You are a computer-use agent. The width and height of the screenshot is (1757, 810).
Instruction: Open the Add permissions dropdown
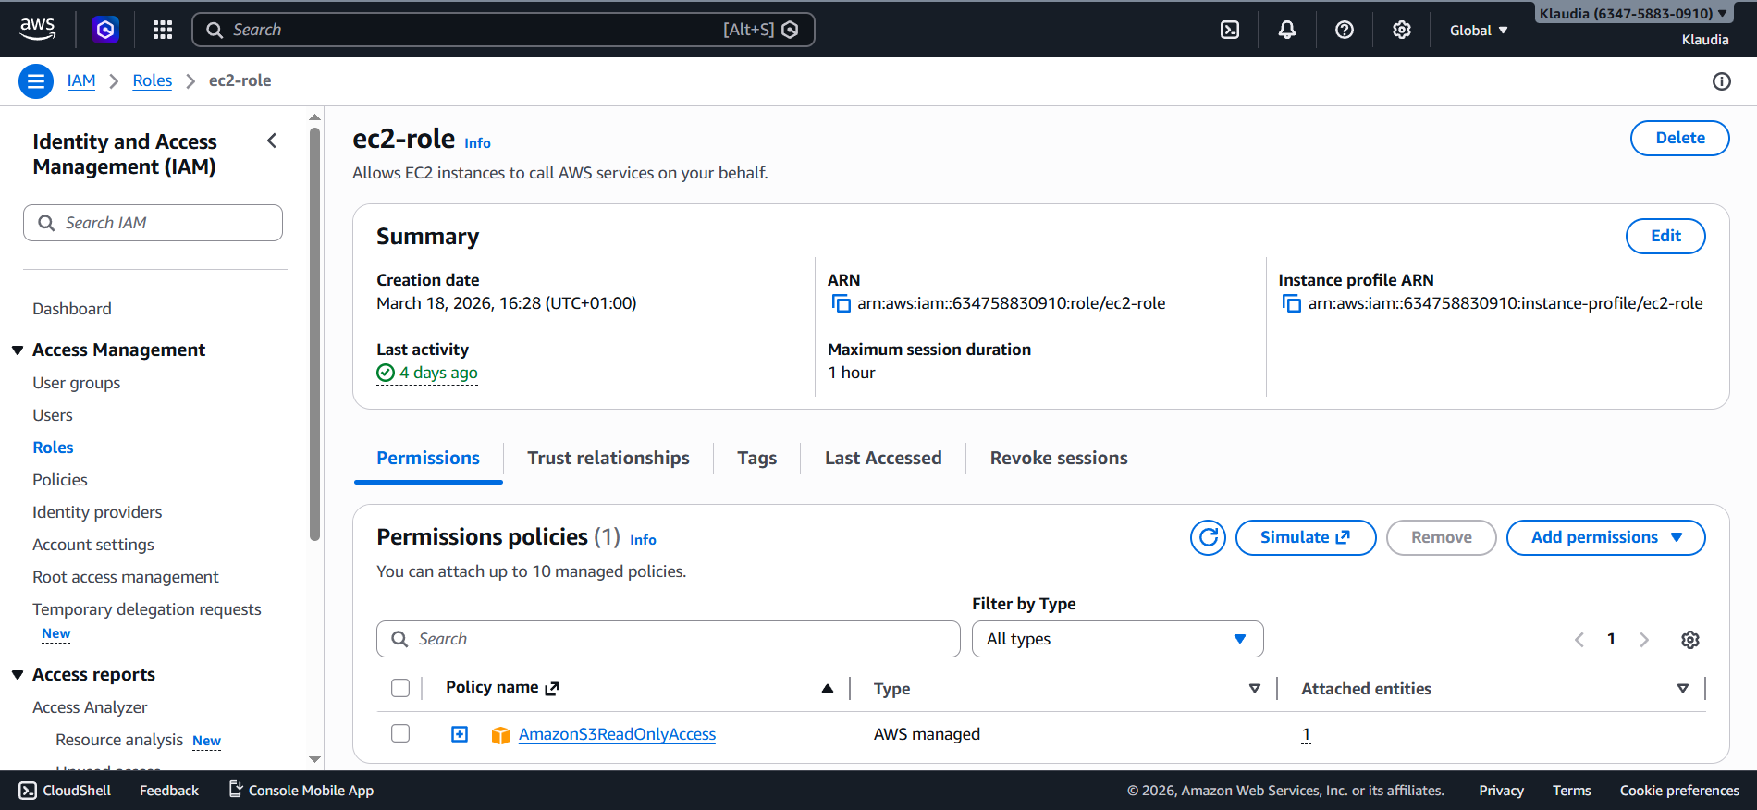click(1605, 537)
